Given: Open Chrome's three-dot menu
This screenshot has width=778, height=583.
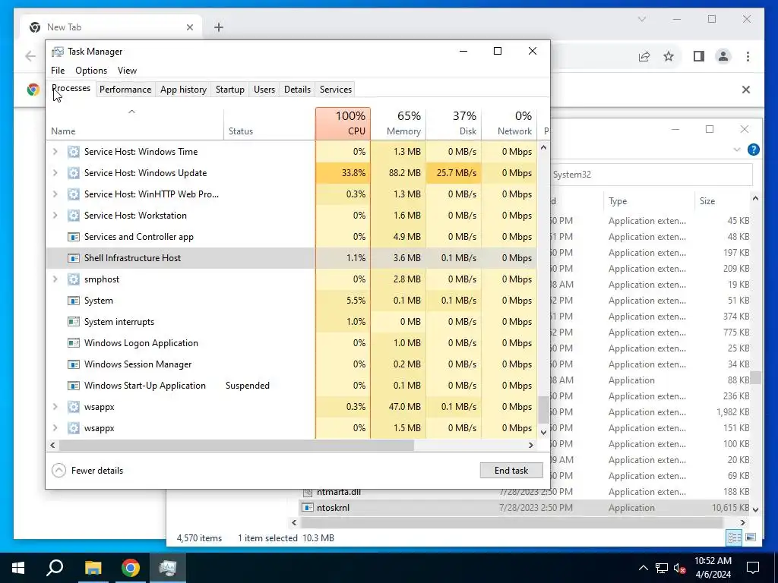Looking at the screenshot, I should coord(748,56).
